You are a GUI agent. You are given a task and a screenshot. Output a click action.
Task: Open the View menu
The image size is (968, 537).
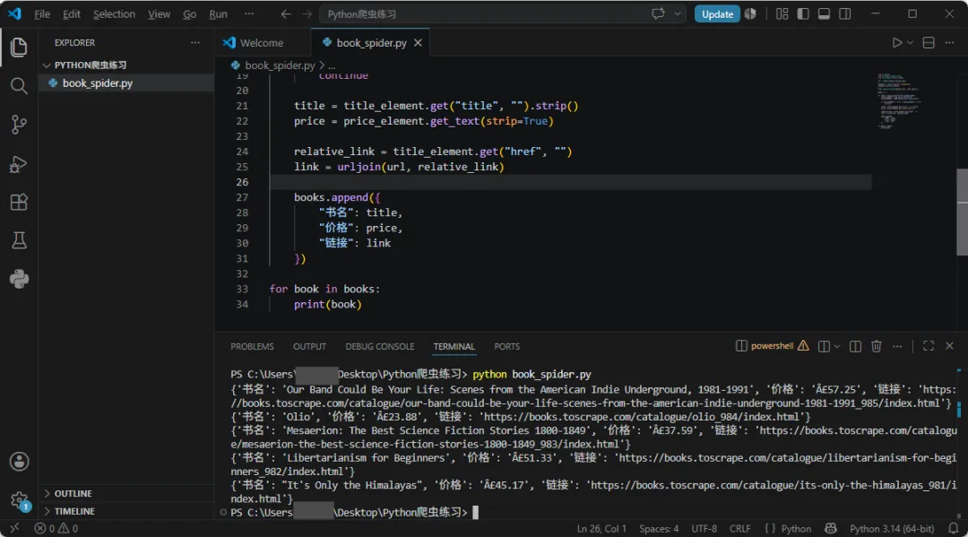pyautogui.click(x=159, y=13)
